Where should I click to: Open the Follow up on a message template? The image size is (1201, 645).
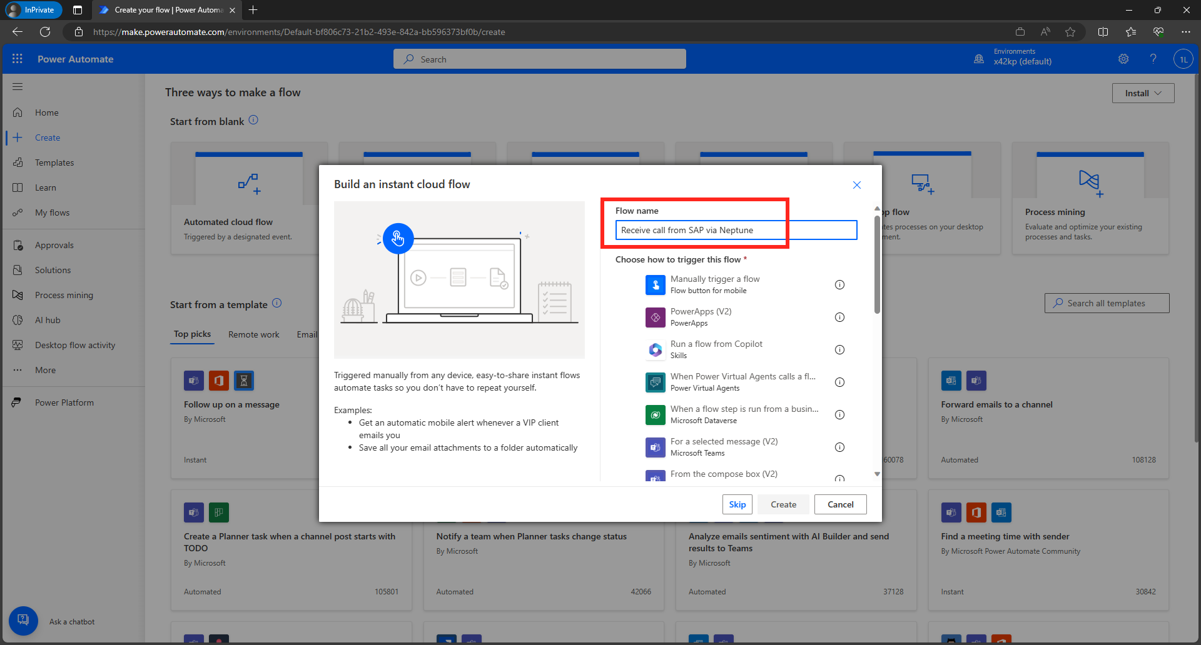[245, 418]
